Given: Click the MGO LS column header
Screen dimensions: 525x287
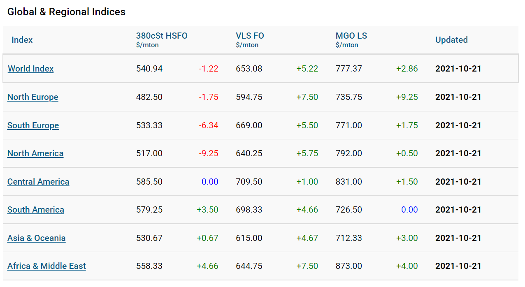Looking at the screenshot, I should click(x=351, y=36).
